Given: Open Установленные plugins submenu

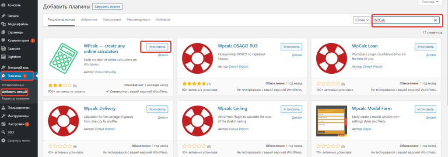Looking at the screenshot, I should point(13,85).
